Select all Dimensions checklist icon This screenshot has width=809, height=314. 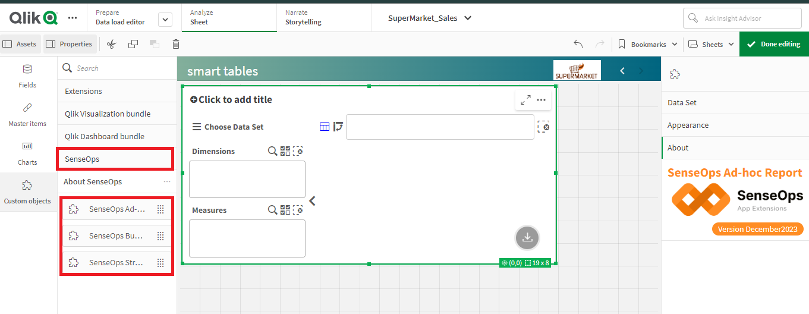285,151
